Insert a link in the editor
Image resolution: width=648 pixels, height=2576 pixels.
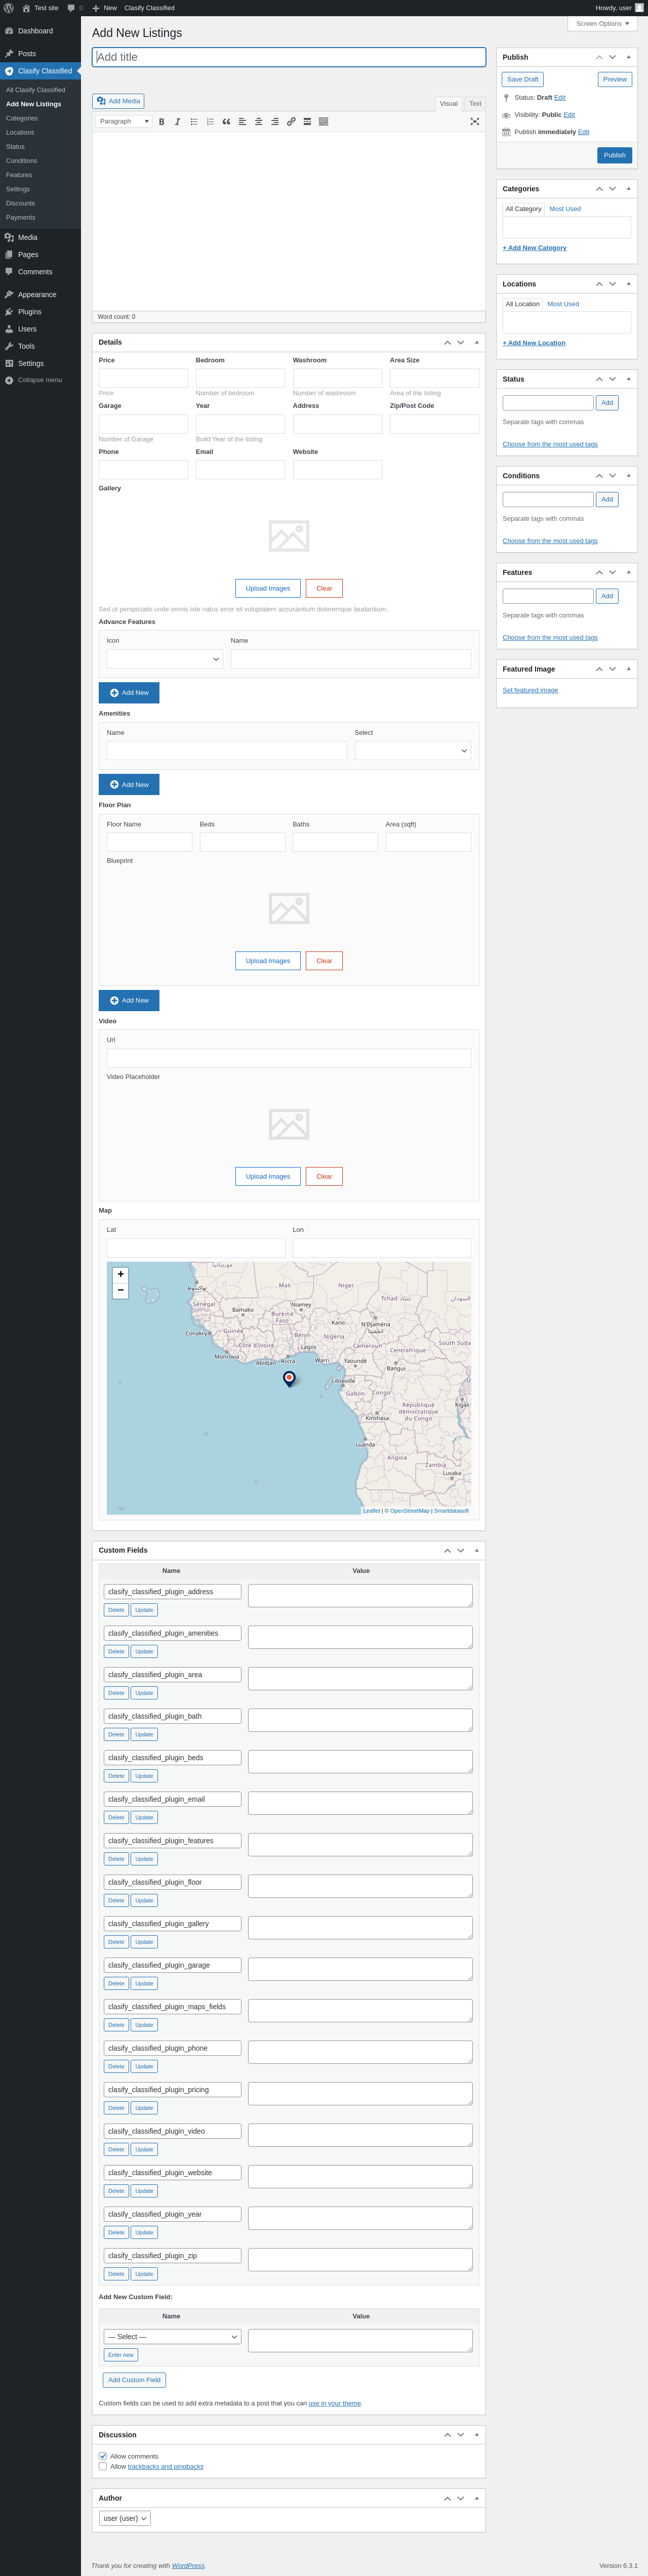pos(291,122)
